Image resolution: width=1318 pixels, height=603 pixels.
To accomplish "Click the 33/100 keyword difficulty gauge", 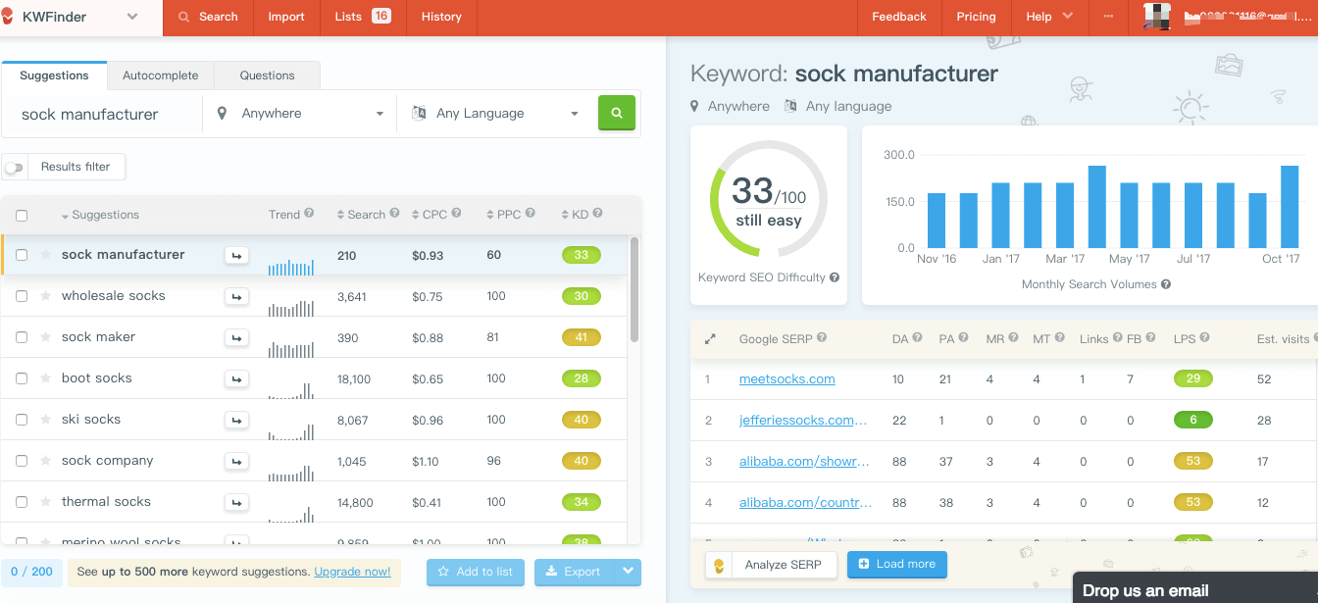I will click(x=769, y=199).
